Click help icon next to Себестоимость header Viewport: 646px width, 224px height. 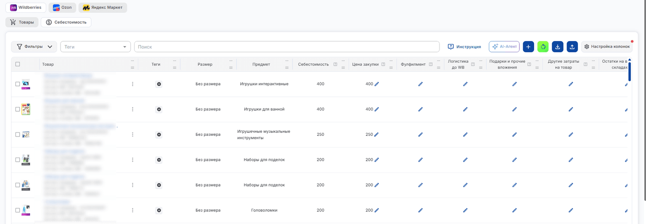point(335,64)
